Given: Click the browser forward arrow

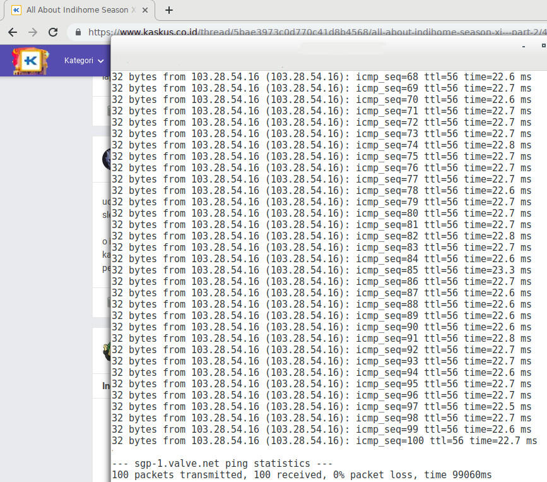Looking at the screenshot, I should coord(33,32).
